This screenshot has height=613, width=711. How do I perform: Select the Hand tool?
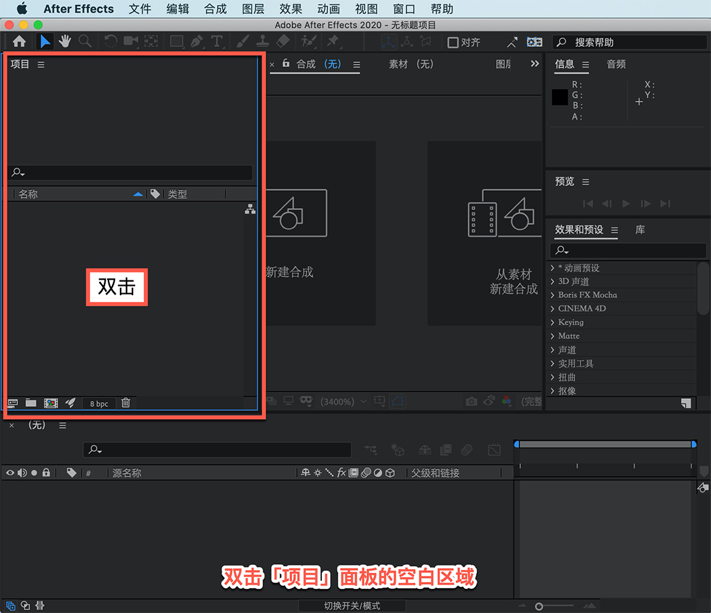[65, 41]
